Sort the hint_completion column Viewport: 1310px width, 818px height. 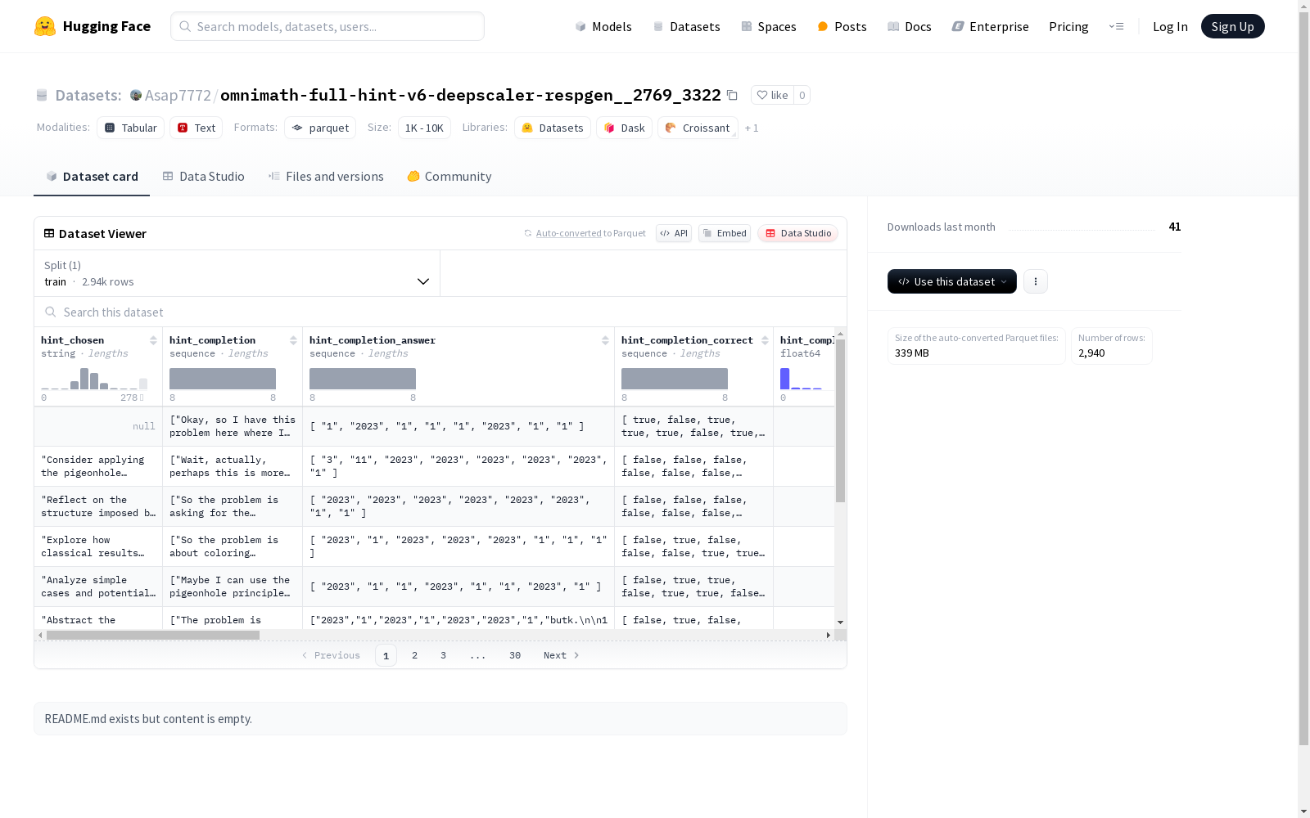pyautogui.click(x=293, y=340)
